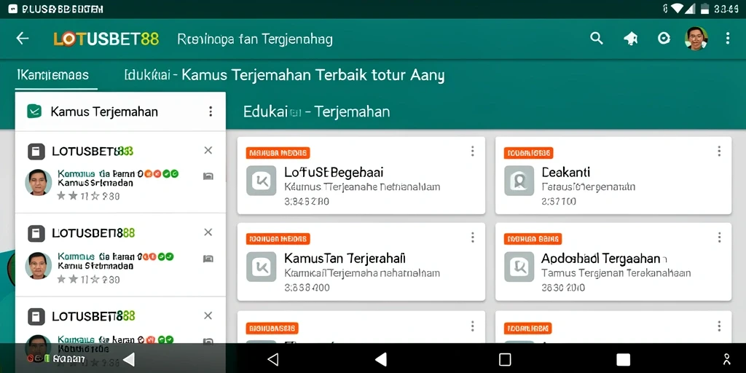Open first LOTUSBET88 entry's avatar photo

[39, 182]
